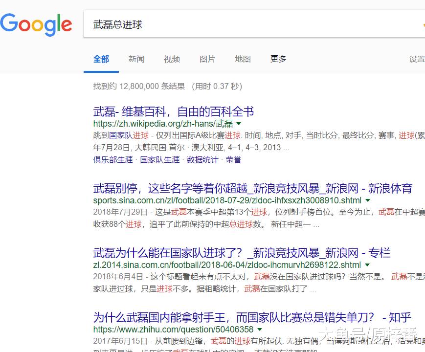
Task: Click the Google logo
Action: pyautogui.click(x=36, y=25)
